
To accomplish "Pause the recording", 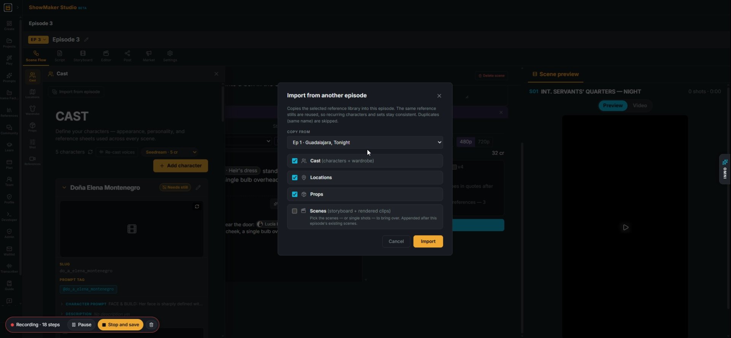I will 81,325.
